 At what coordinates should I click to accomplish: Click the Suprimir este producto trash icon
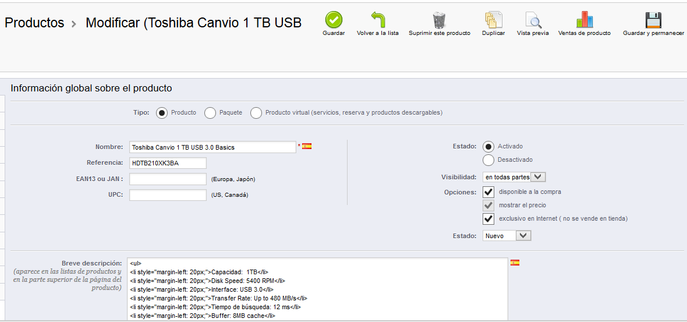pyautogui.click(x=439, y=20)
